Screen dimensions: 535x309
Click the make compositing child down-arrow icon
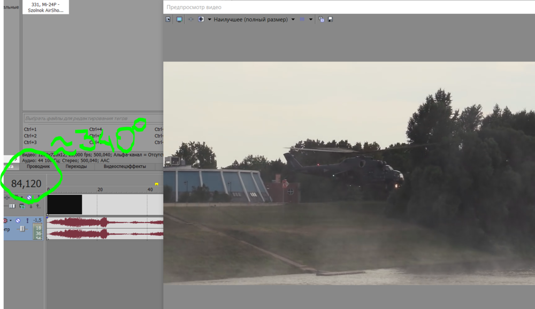click(30, 206)
